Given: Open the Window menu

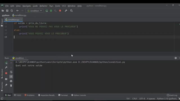Looking at the screenshot, I should tap(71, 6).
